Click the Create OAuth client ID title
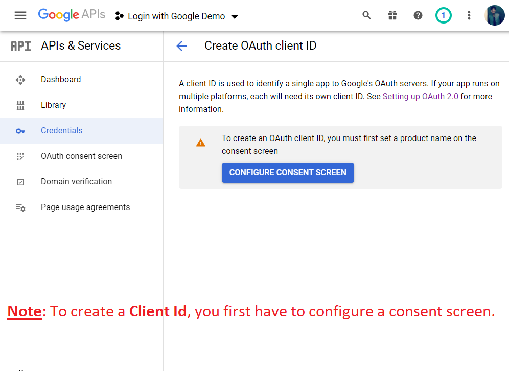Image resolution: width=509 pixels, height=371 pixels. 260,46
